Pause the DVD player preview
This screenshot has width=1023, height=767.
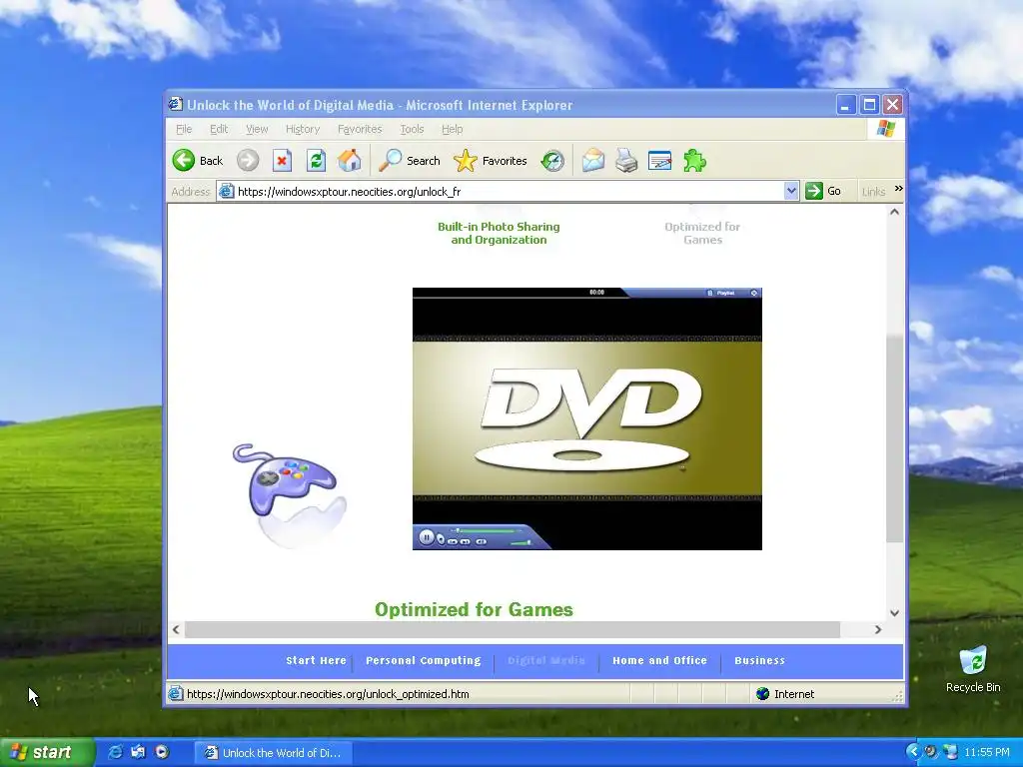[x=426, y=537]
